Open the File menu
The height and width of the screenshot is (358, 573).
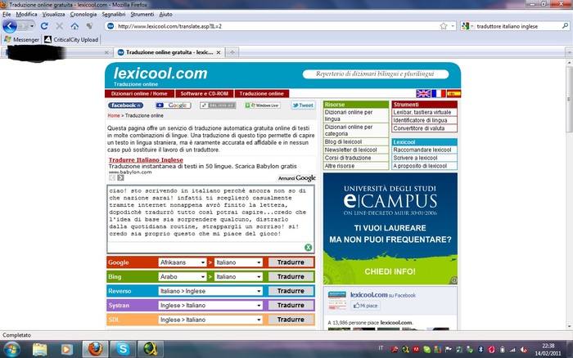coord(7,14)
